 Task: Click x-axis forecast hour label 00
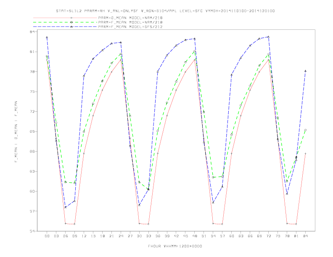click(47, 236)
